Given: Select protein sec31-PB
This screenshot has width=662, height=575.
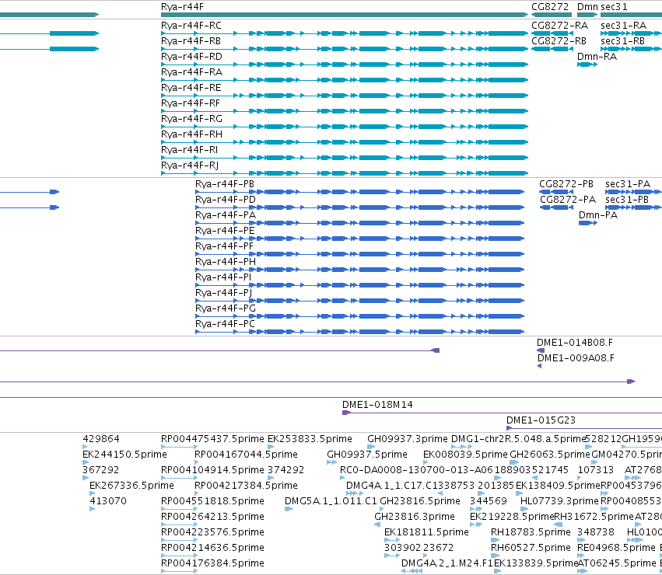Looking at the screenshot, I should 626,200.
